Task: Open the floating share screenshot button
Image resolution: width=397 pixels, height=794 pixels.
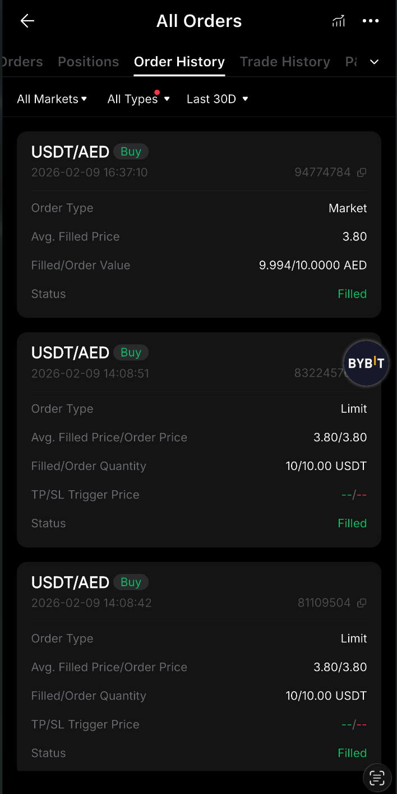Action: [376, 778]
